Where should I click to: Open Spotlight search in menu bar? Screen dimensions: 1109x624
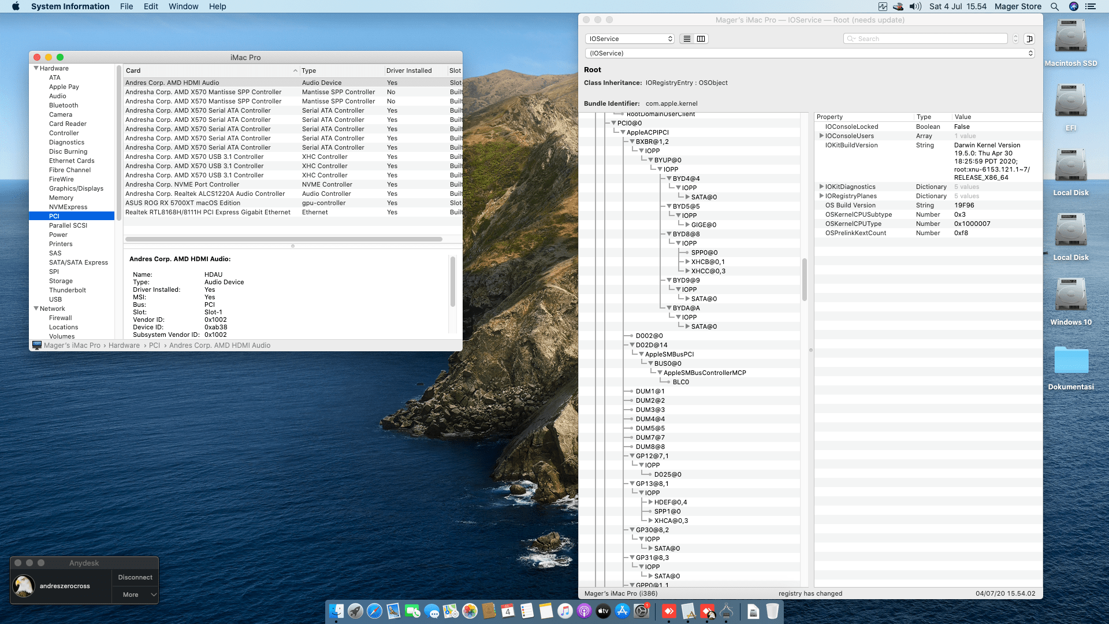1054,6
